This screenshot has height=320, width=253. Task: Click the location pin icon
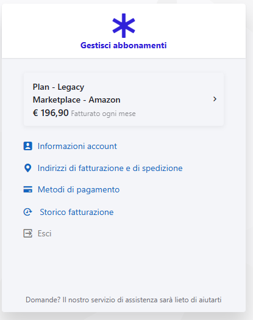pos(27,168)
